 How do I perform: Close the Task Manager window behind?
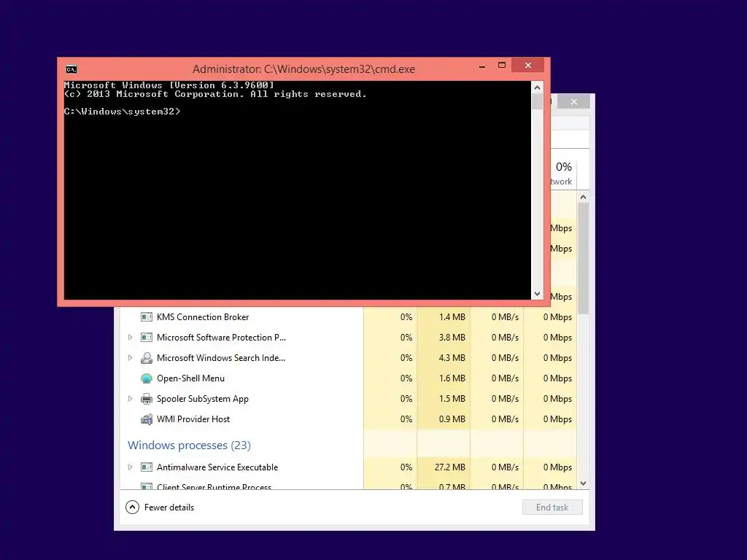pos(574,101)
